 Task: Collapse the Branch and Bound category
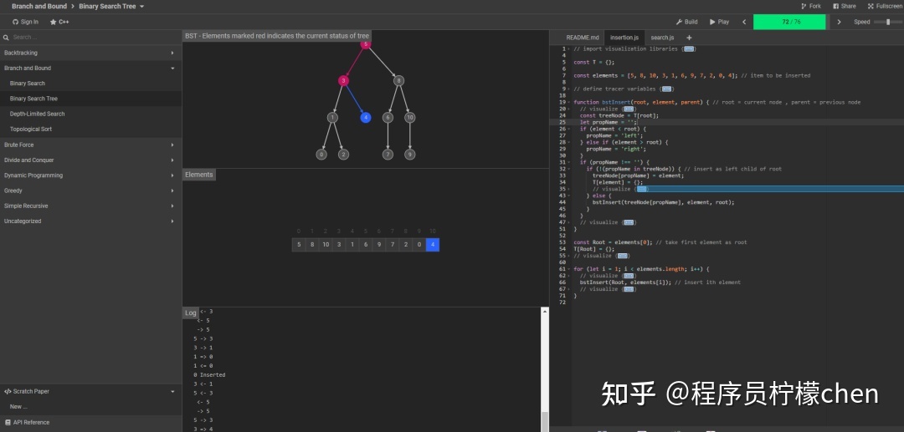90,68
